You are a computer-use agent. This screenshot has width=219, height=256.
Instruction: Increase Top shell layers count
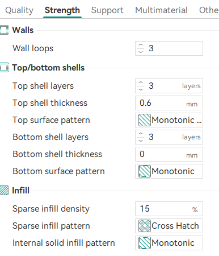click(141, 82)
